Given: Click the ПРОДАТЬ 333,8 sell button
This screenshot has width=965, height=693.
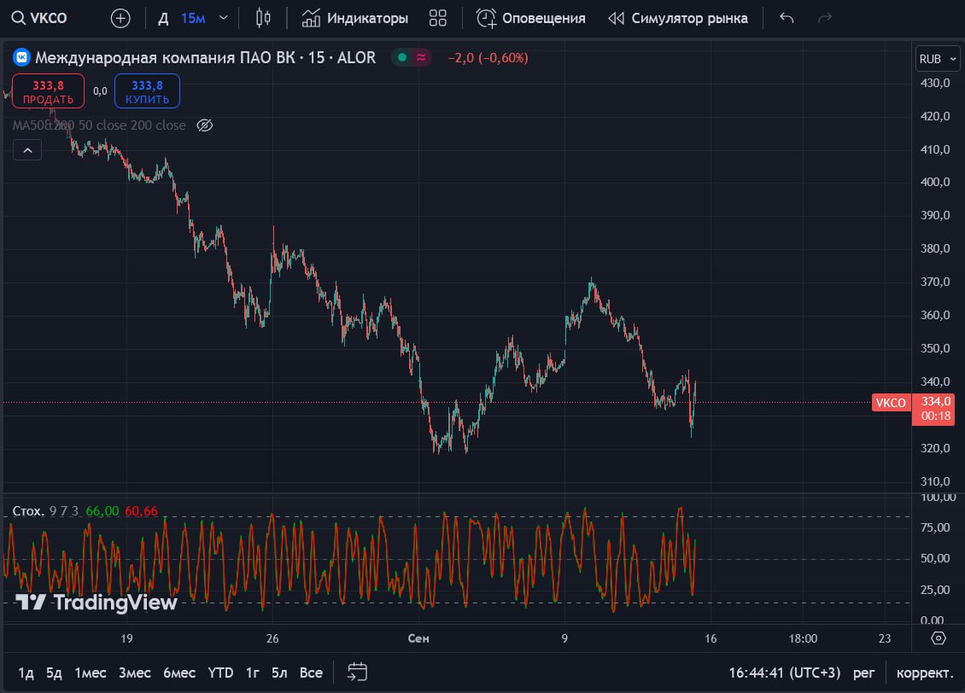Looking at the screenshot, I should click(48, 91).
